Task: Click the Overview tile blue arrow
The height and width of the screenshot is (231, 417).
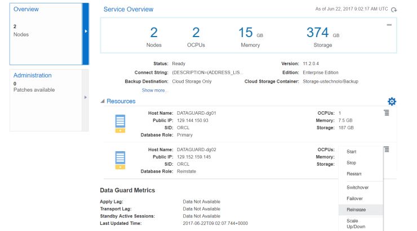Action: pos(86,31)
